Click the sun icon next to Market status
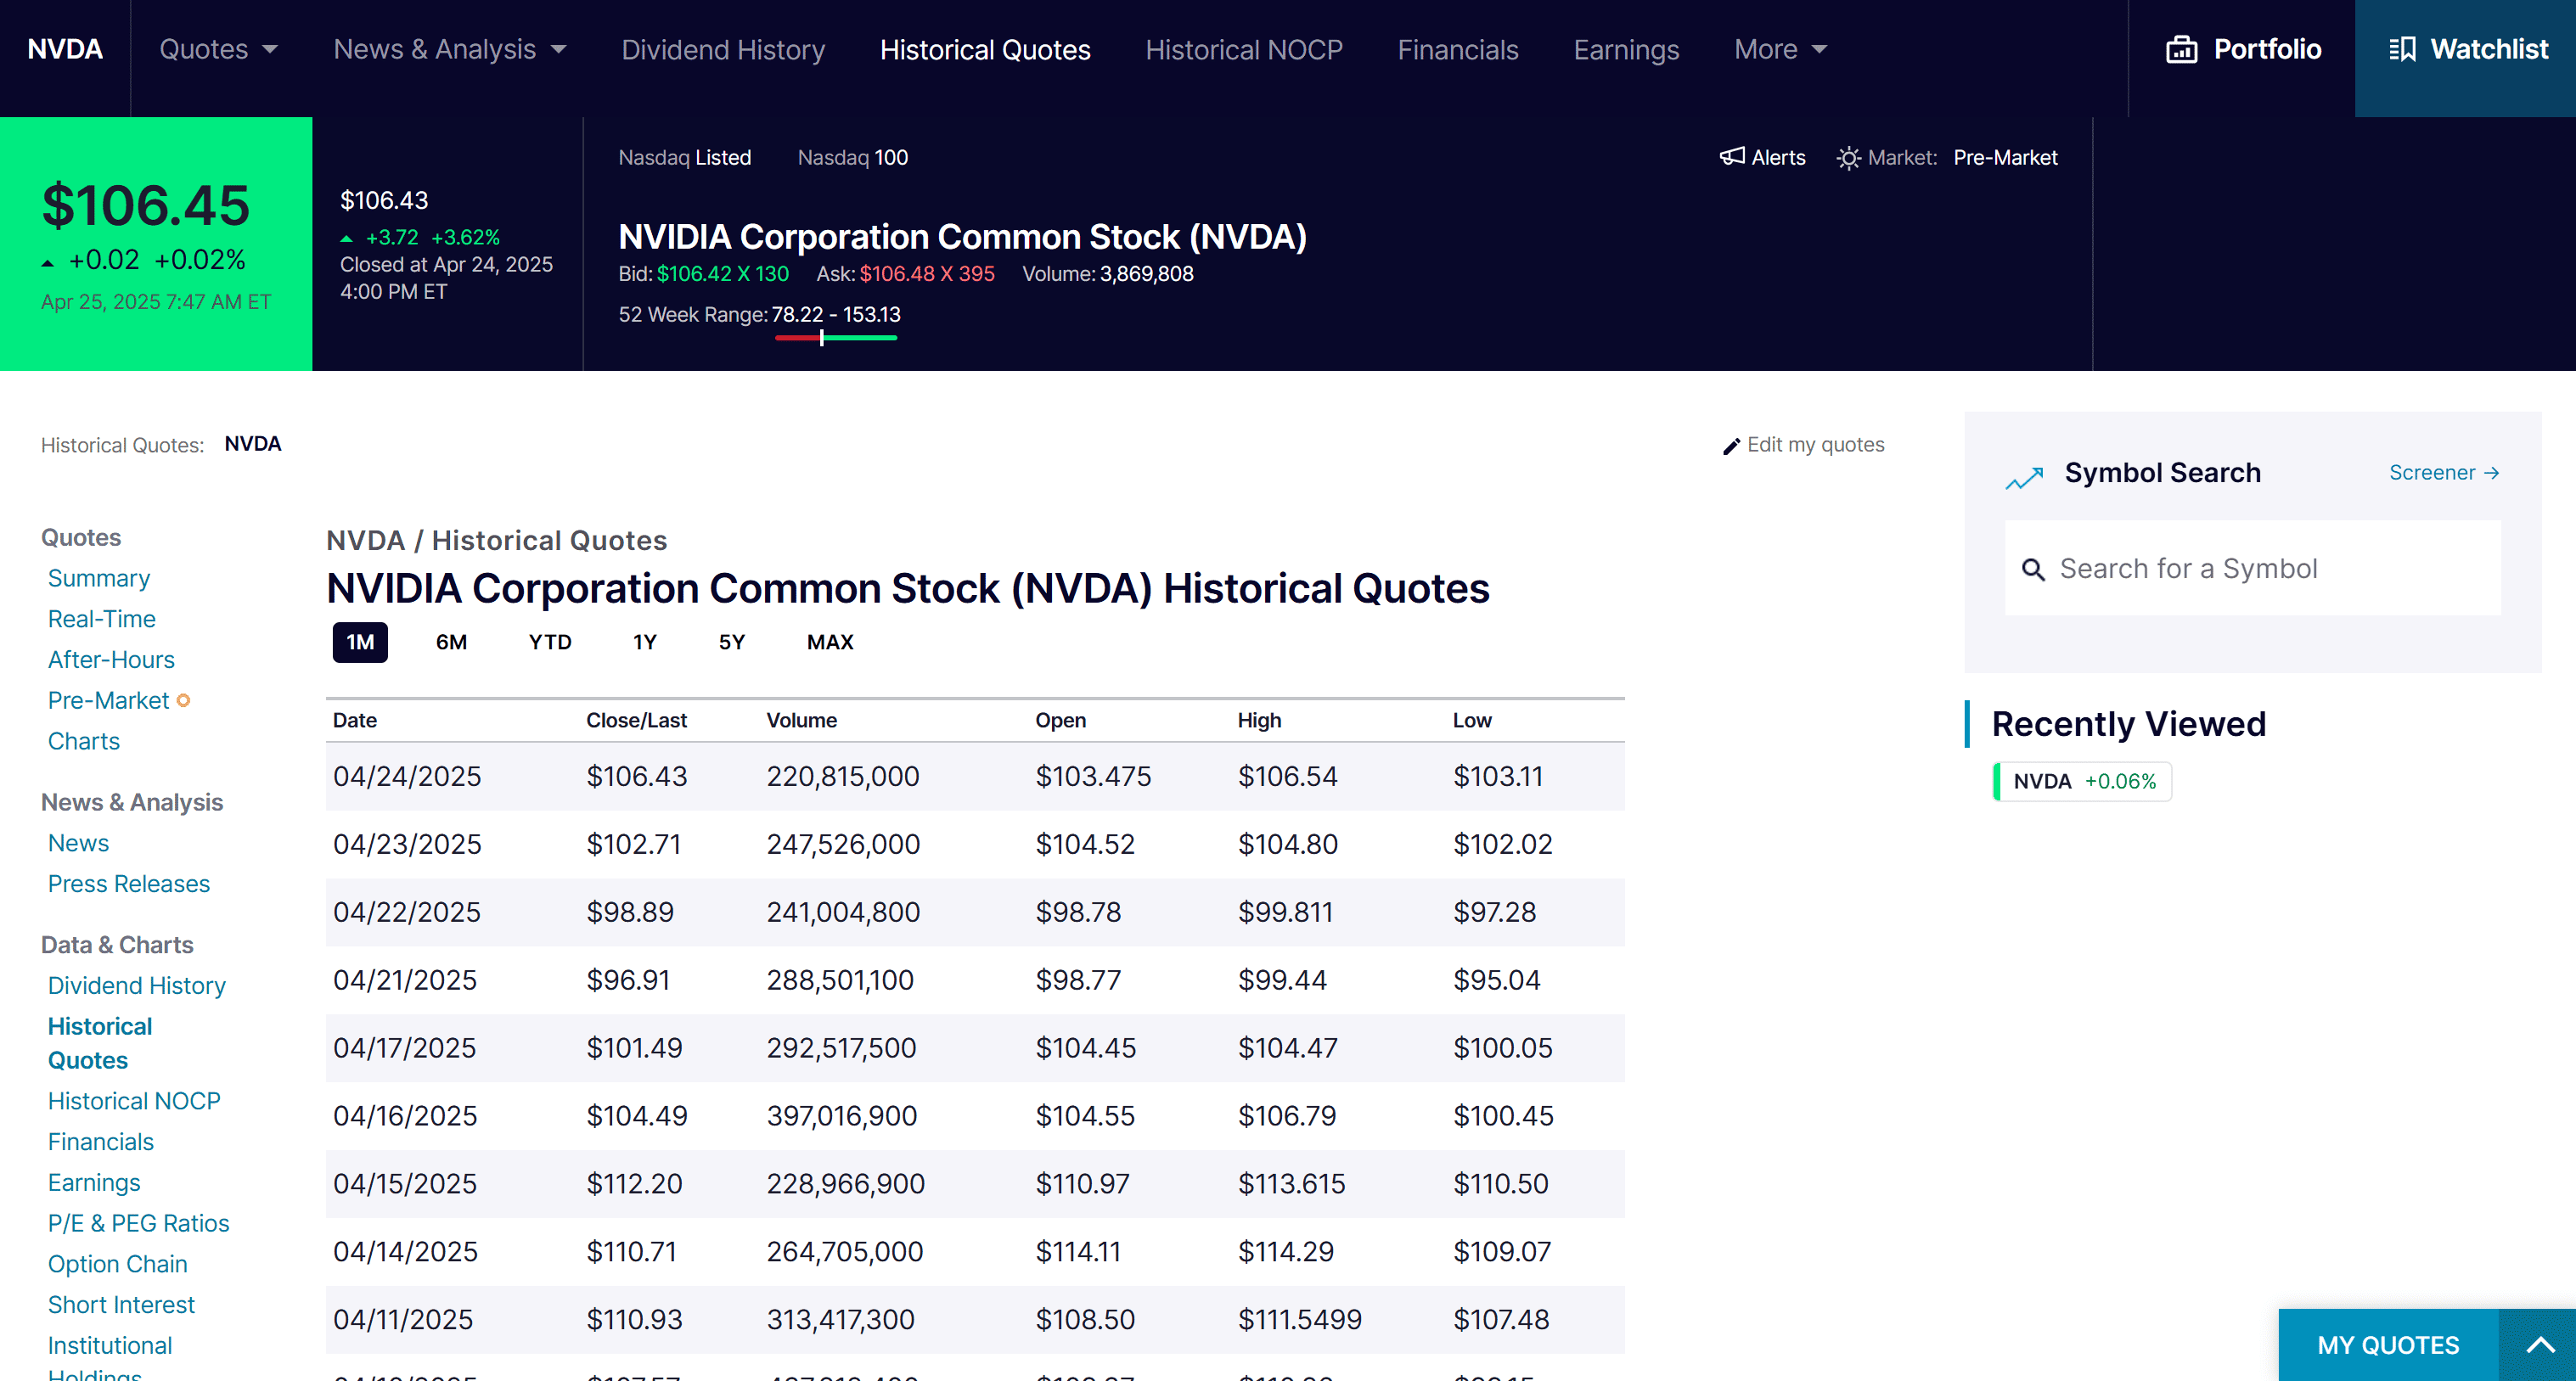The width and height of the screenshot is (2576, 1381). click(1848, 157)
